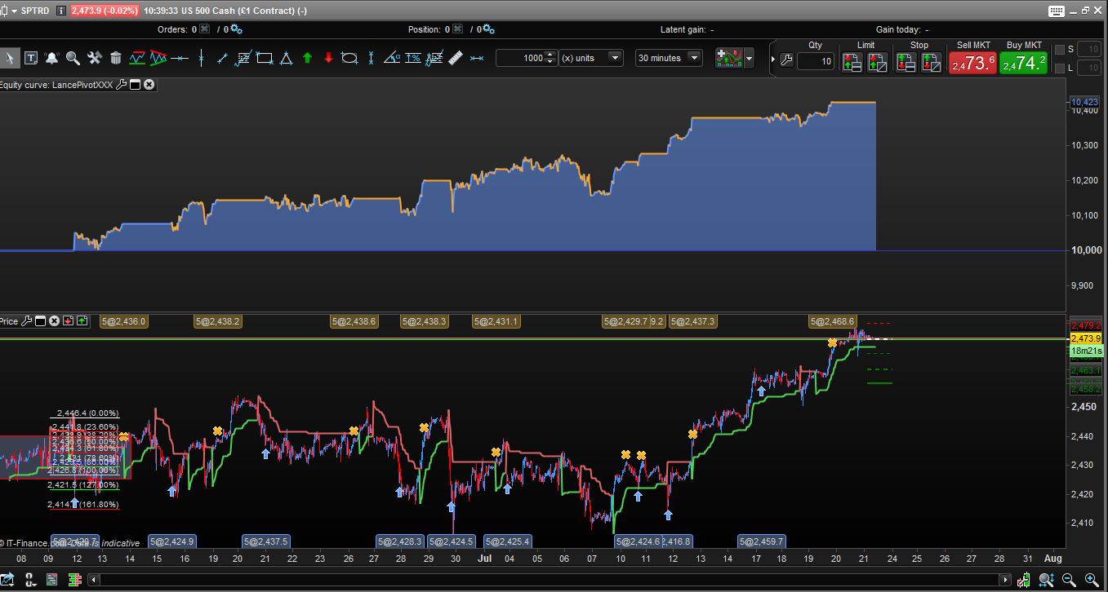Toggle the L checkbox
Image resolution: width=1108 pixels, height=592 pixels.
coord(1060,68)
